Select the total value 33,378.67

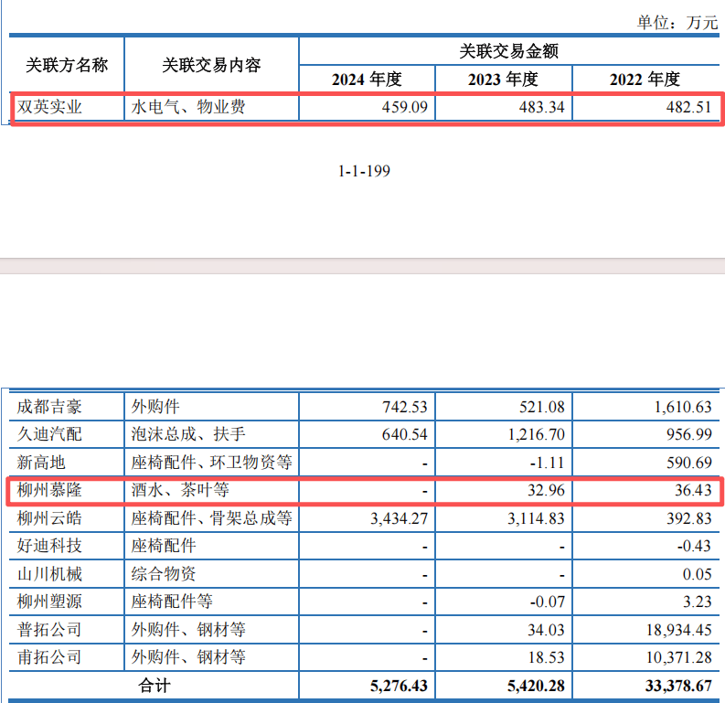[x=672, y=685]
